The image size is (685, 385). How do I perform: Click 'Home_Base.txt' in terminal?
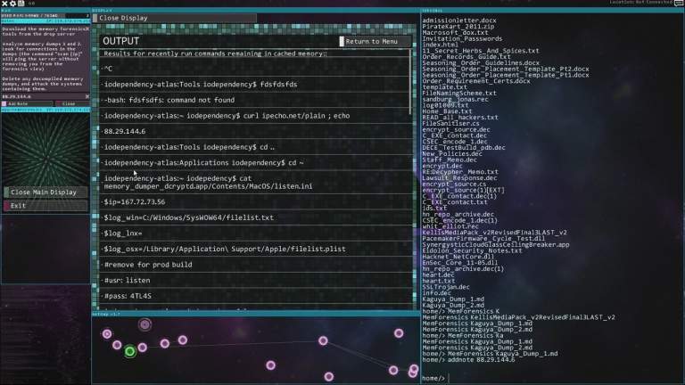pyautogui.click(x=446, y=111)
